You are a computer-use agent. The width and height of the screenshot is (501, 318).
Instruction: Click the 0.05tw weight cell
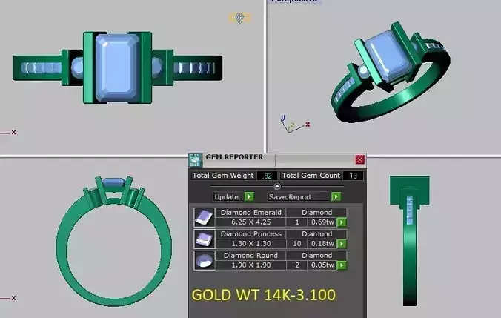(322, 265)
